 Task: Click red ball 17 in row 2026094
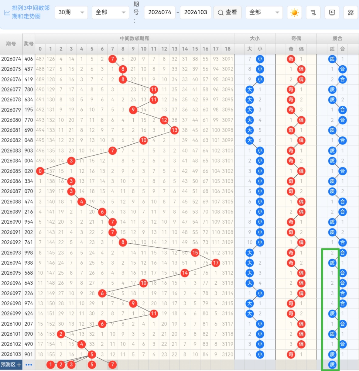click(216, 263)
